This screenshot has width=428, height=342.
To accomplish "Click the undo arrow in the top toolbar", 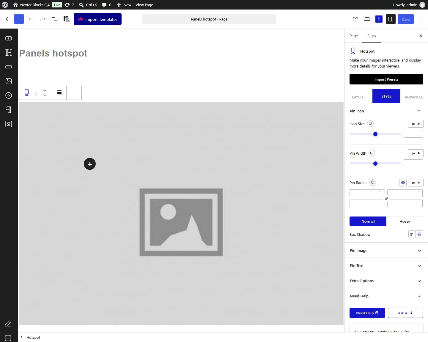I will pyautogui.click(x=31, y=19).
